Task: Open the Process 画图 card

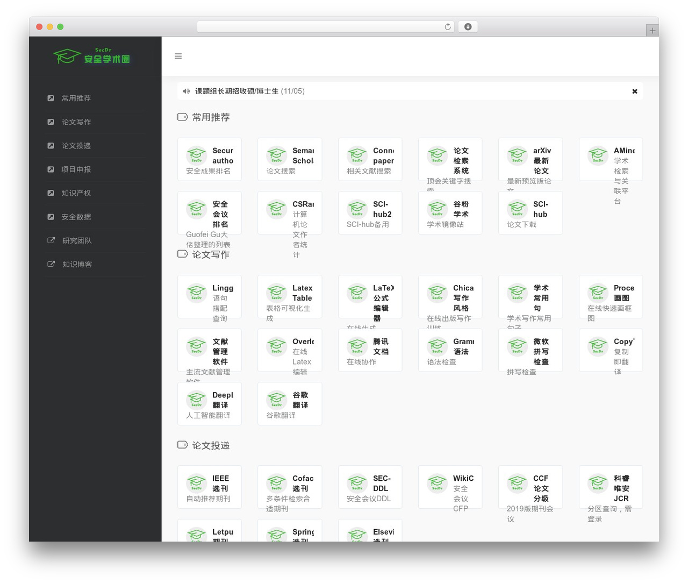Action: [611, 297]
